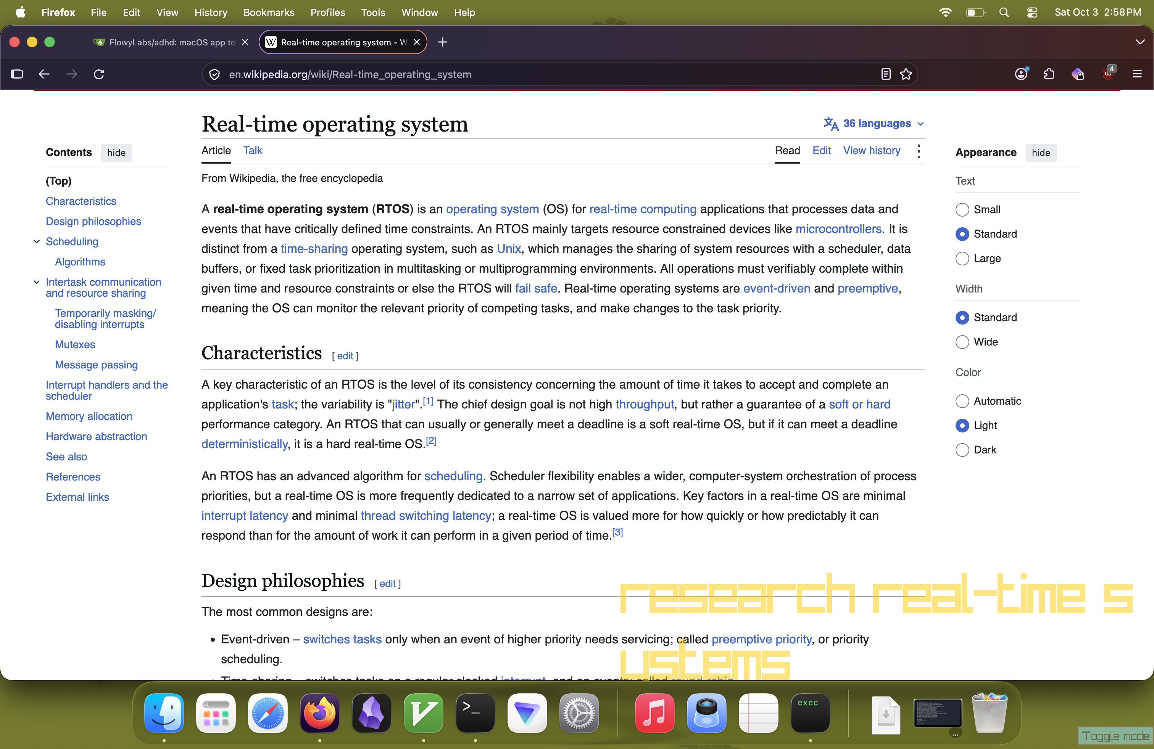Follow the microcontrollers link

pos(838,229)
